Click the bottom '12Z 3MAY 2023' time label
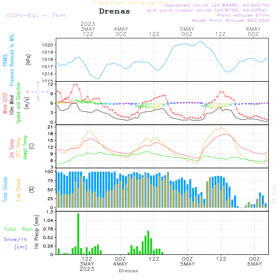 pos(87,264)
